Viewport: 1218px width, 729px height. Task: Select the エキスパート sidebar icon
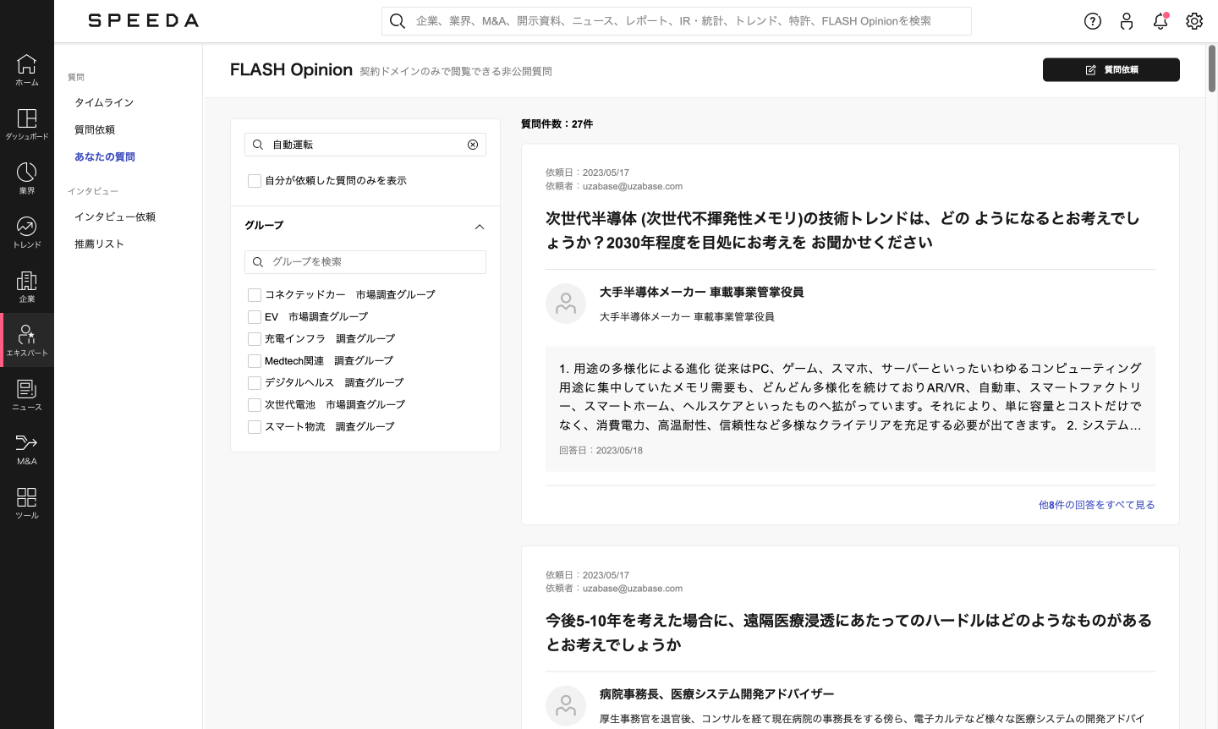click(x=26, y=334)
